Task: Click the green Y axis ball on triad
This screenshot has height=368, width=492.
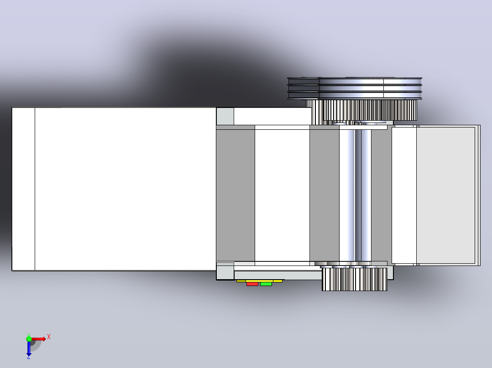Action: point(29,339)
